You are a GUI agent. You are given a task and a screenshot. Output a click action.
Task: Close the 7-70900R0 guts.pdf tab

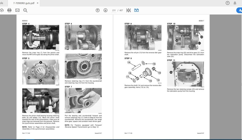(38, 3)
